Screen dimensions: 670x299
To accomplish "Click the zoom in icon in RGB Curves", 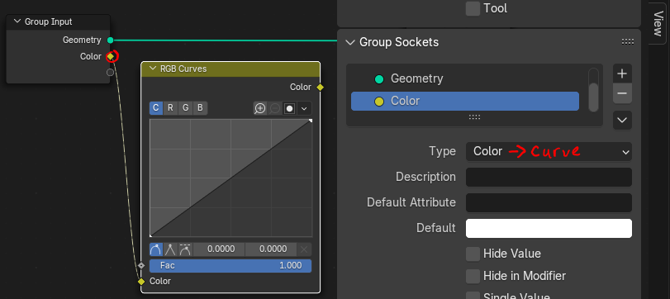I will coord(259,108).
